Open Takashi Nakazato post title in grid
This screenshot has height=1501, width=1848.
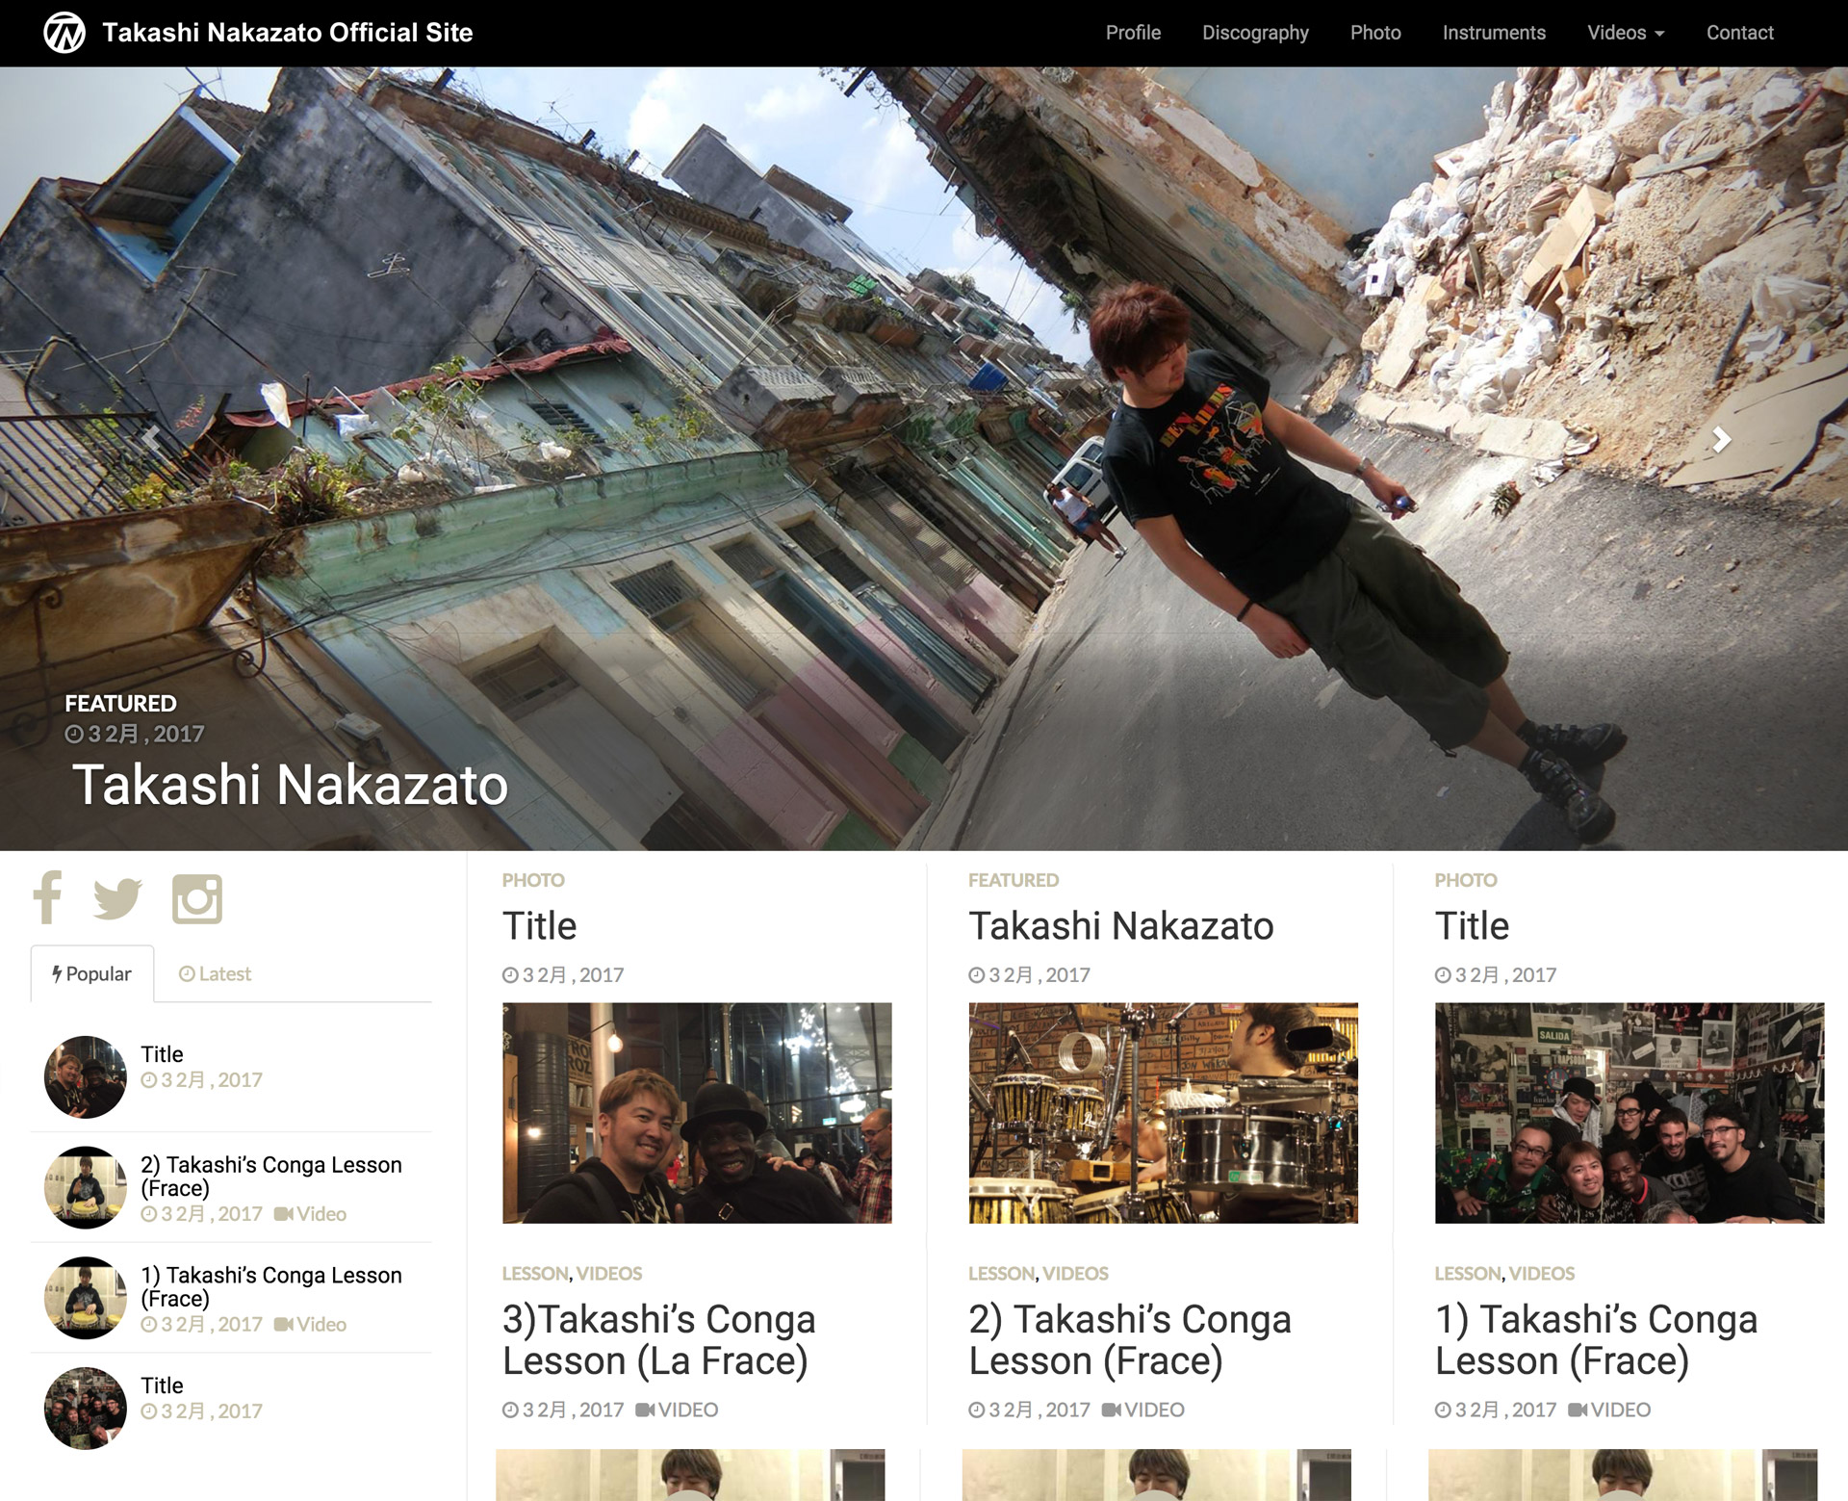(x=1121, y=926)
